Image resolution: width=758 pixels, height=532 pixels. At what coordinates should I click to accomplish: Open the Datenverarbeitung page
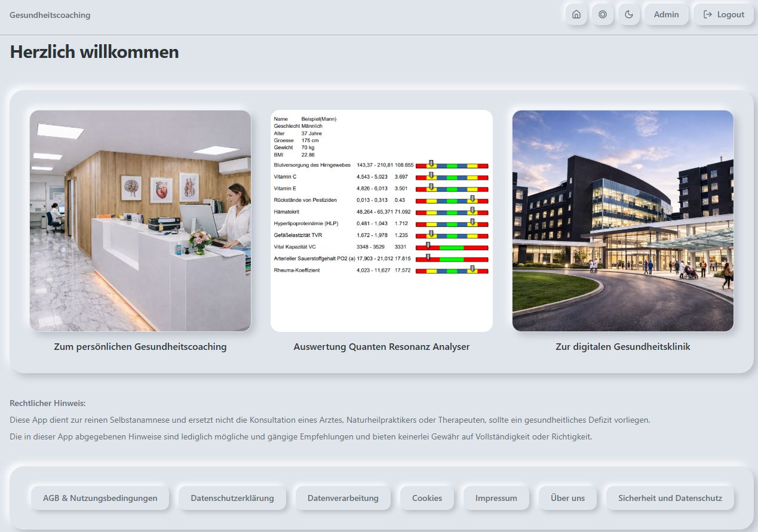pos(343,498)
